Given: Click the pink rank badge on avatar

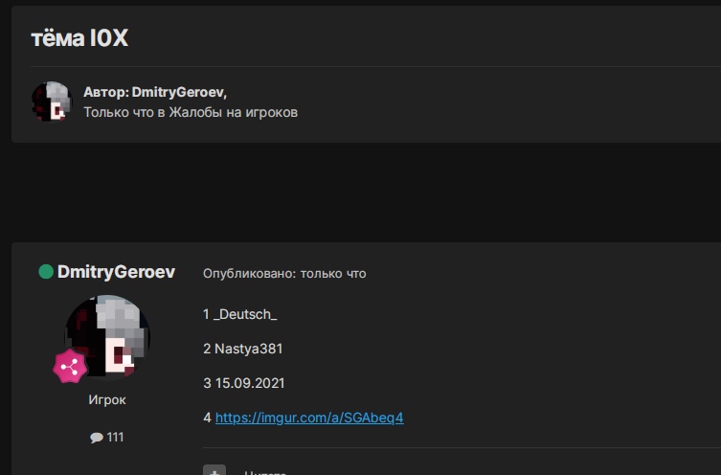Looking at the screenshot, I should point(69,367).
